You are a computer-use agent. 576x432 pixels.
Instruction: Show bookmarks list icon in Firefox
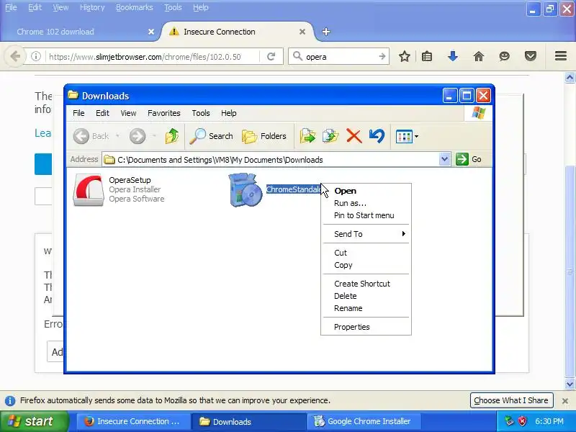click(427, 57)
